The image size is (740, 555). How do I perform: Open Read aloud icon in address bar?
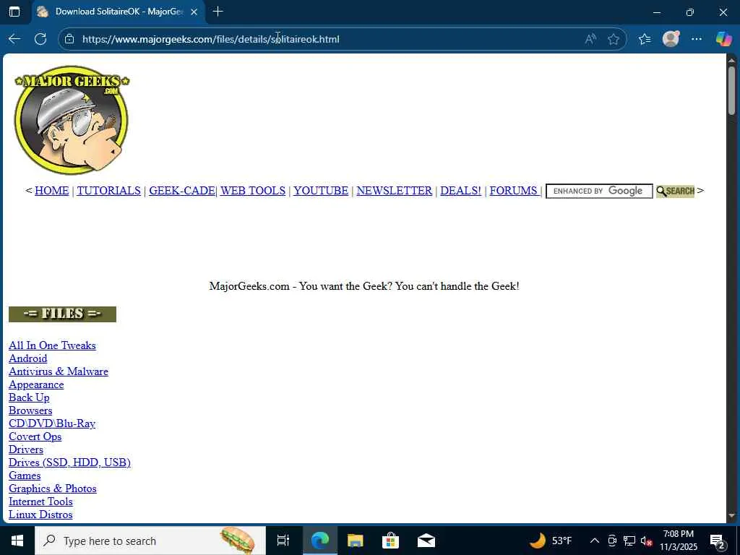click(590, 39)
